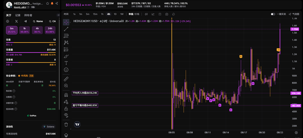Share this token via share icon
Viewport: 303px width, 138px height.
click(x=57, y=4)
